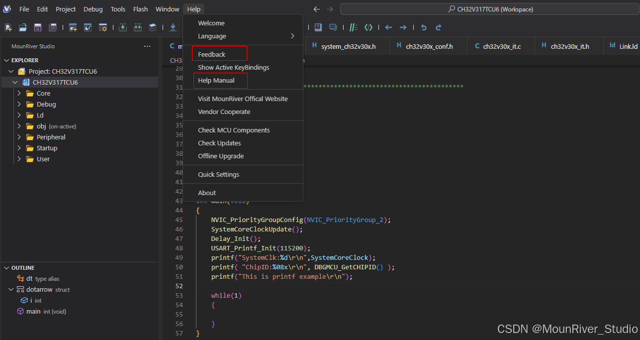The height and width of the screenshot is (340, 640).
Task: Select Welcome in Help menu
Action: point(243,23)
